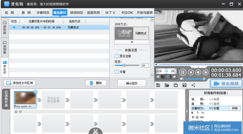Viewport: 243px width, 134px height.
Task: Enable the 平滑 checkbox
Action: pos(117,72)
